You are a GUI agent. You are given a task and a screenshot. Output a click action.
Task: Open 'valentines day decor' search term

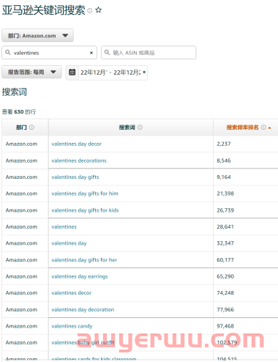77,144
